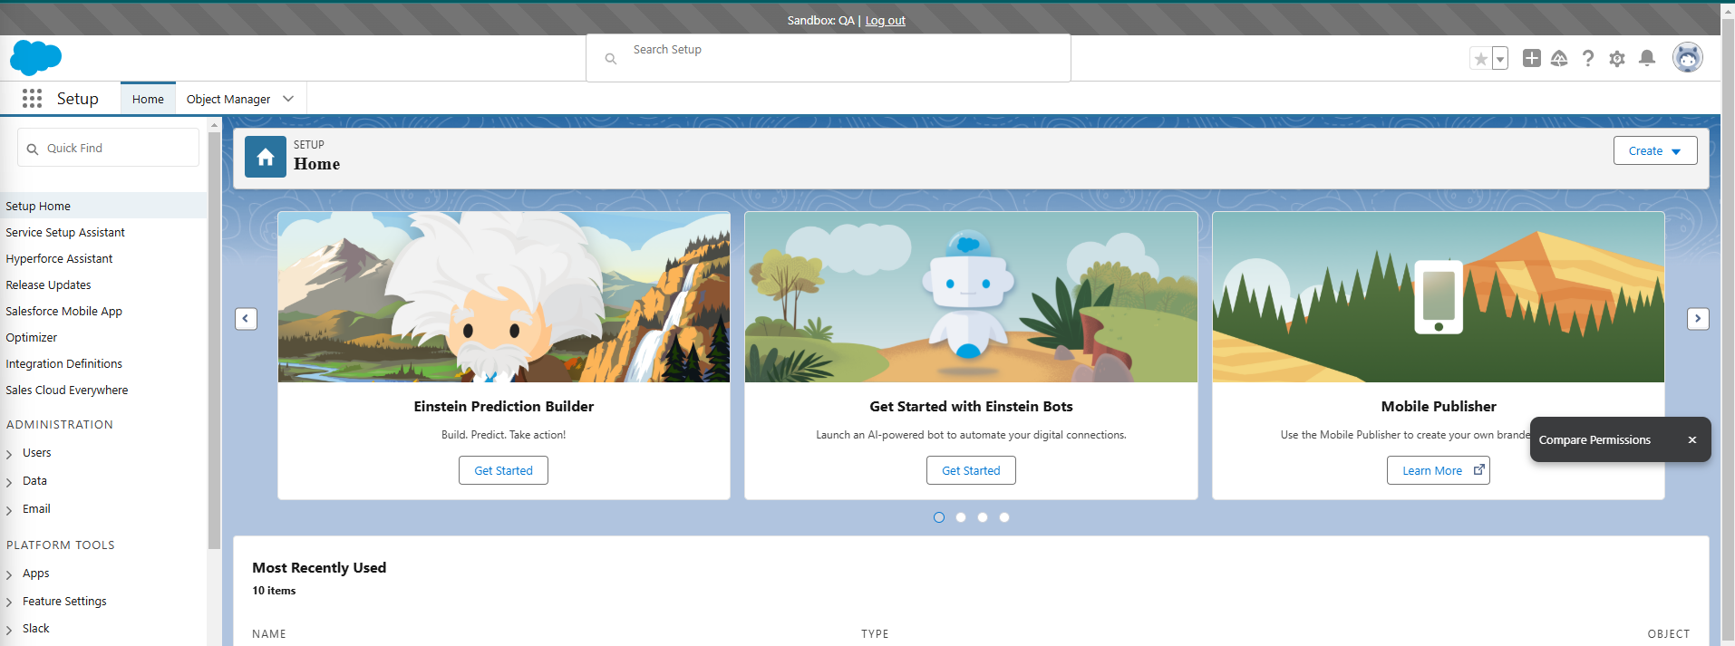
Task: Expand the Users tree node
Action: pyautogui.click(x=9, y=454)
